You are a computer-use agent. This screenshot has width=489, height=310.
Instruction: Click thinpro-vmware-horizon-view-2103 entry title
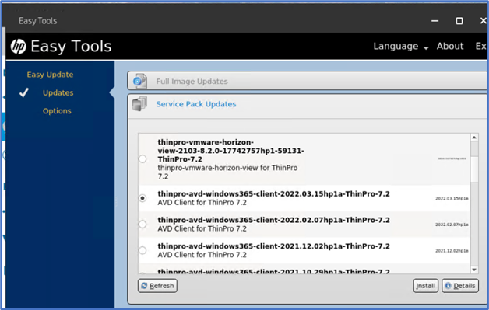[230, 151]
